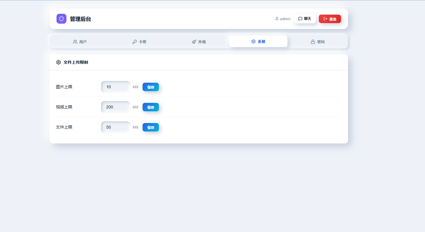Click the 管理后台 title text
425x232 pixels.
coord(80,19)
